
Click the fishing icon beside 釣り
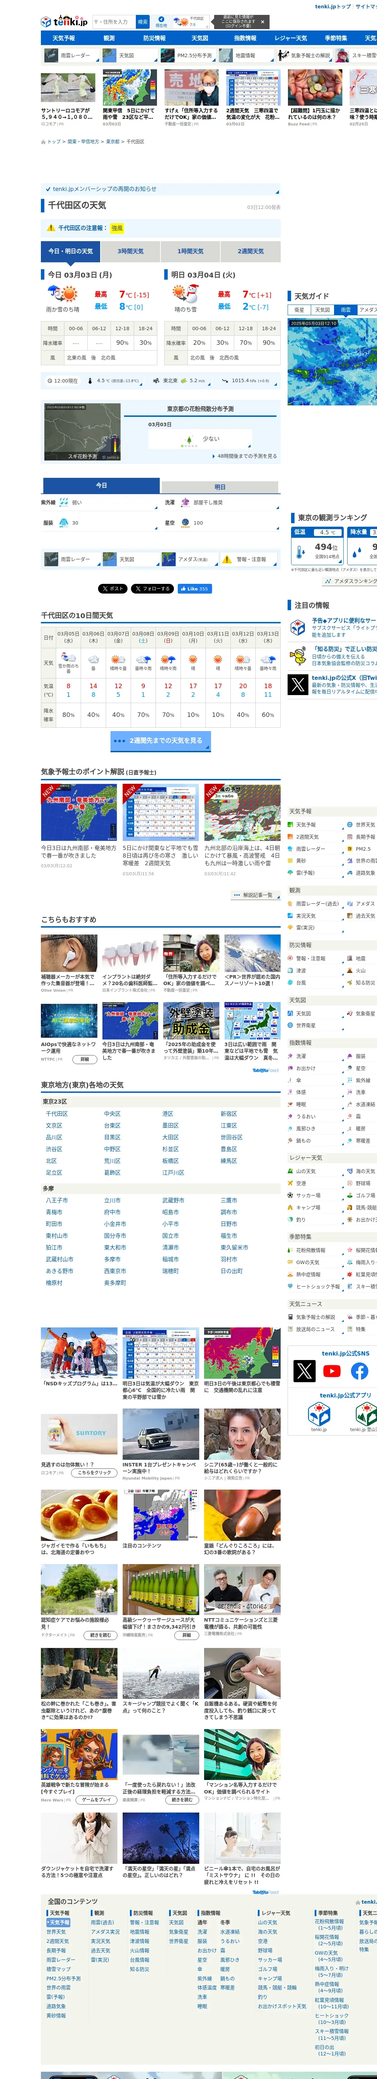coord(291,1219)
